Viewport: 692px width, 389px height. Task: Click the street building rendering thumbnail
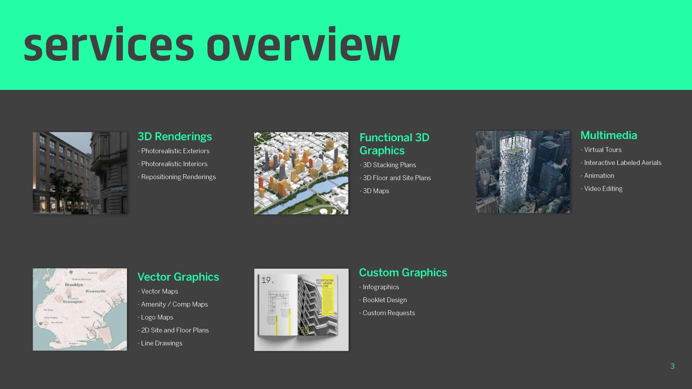tap(80, 173)
